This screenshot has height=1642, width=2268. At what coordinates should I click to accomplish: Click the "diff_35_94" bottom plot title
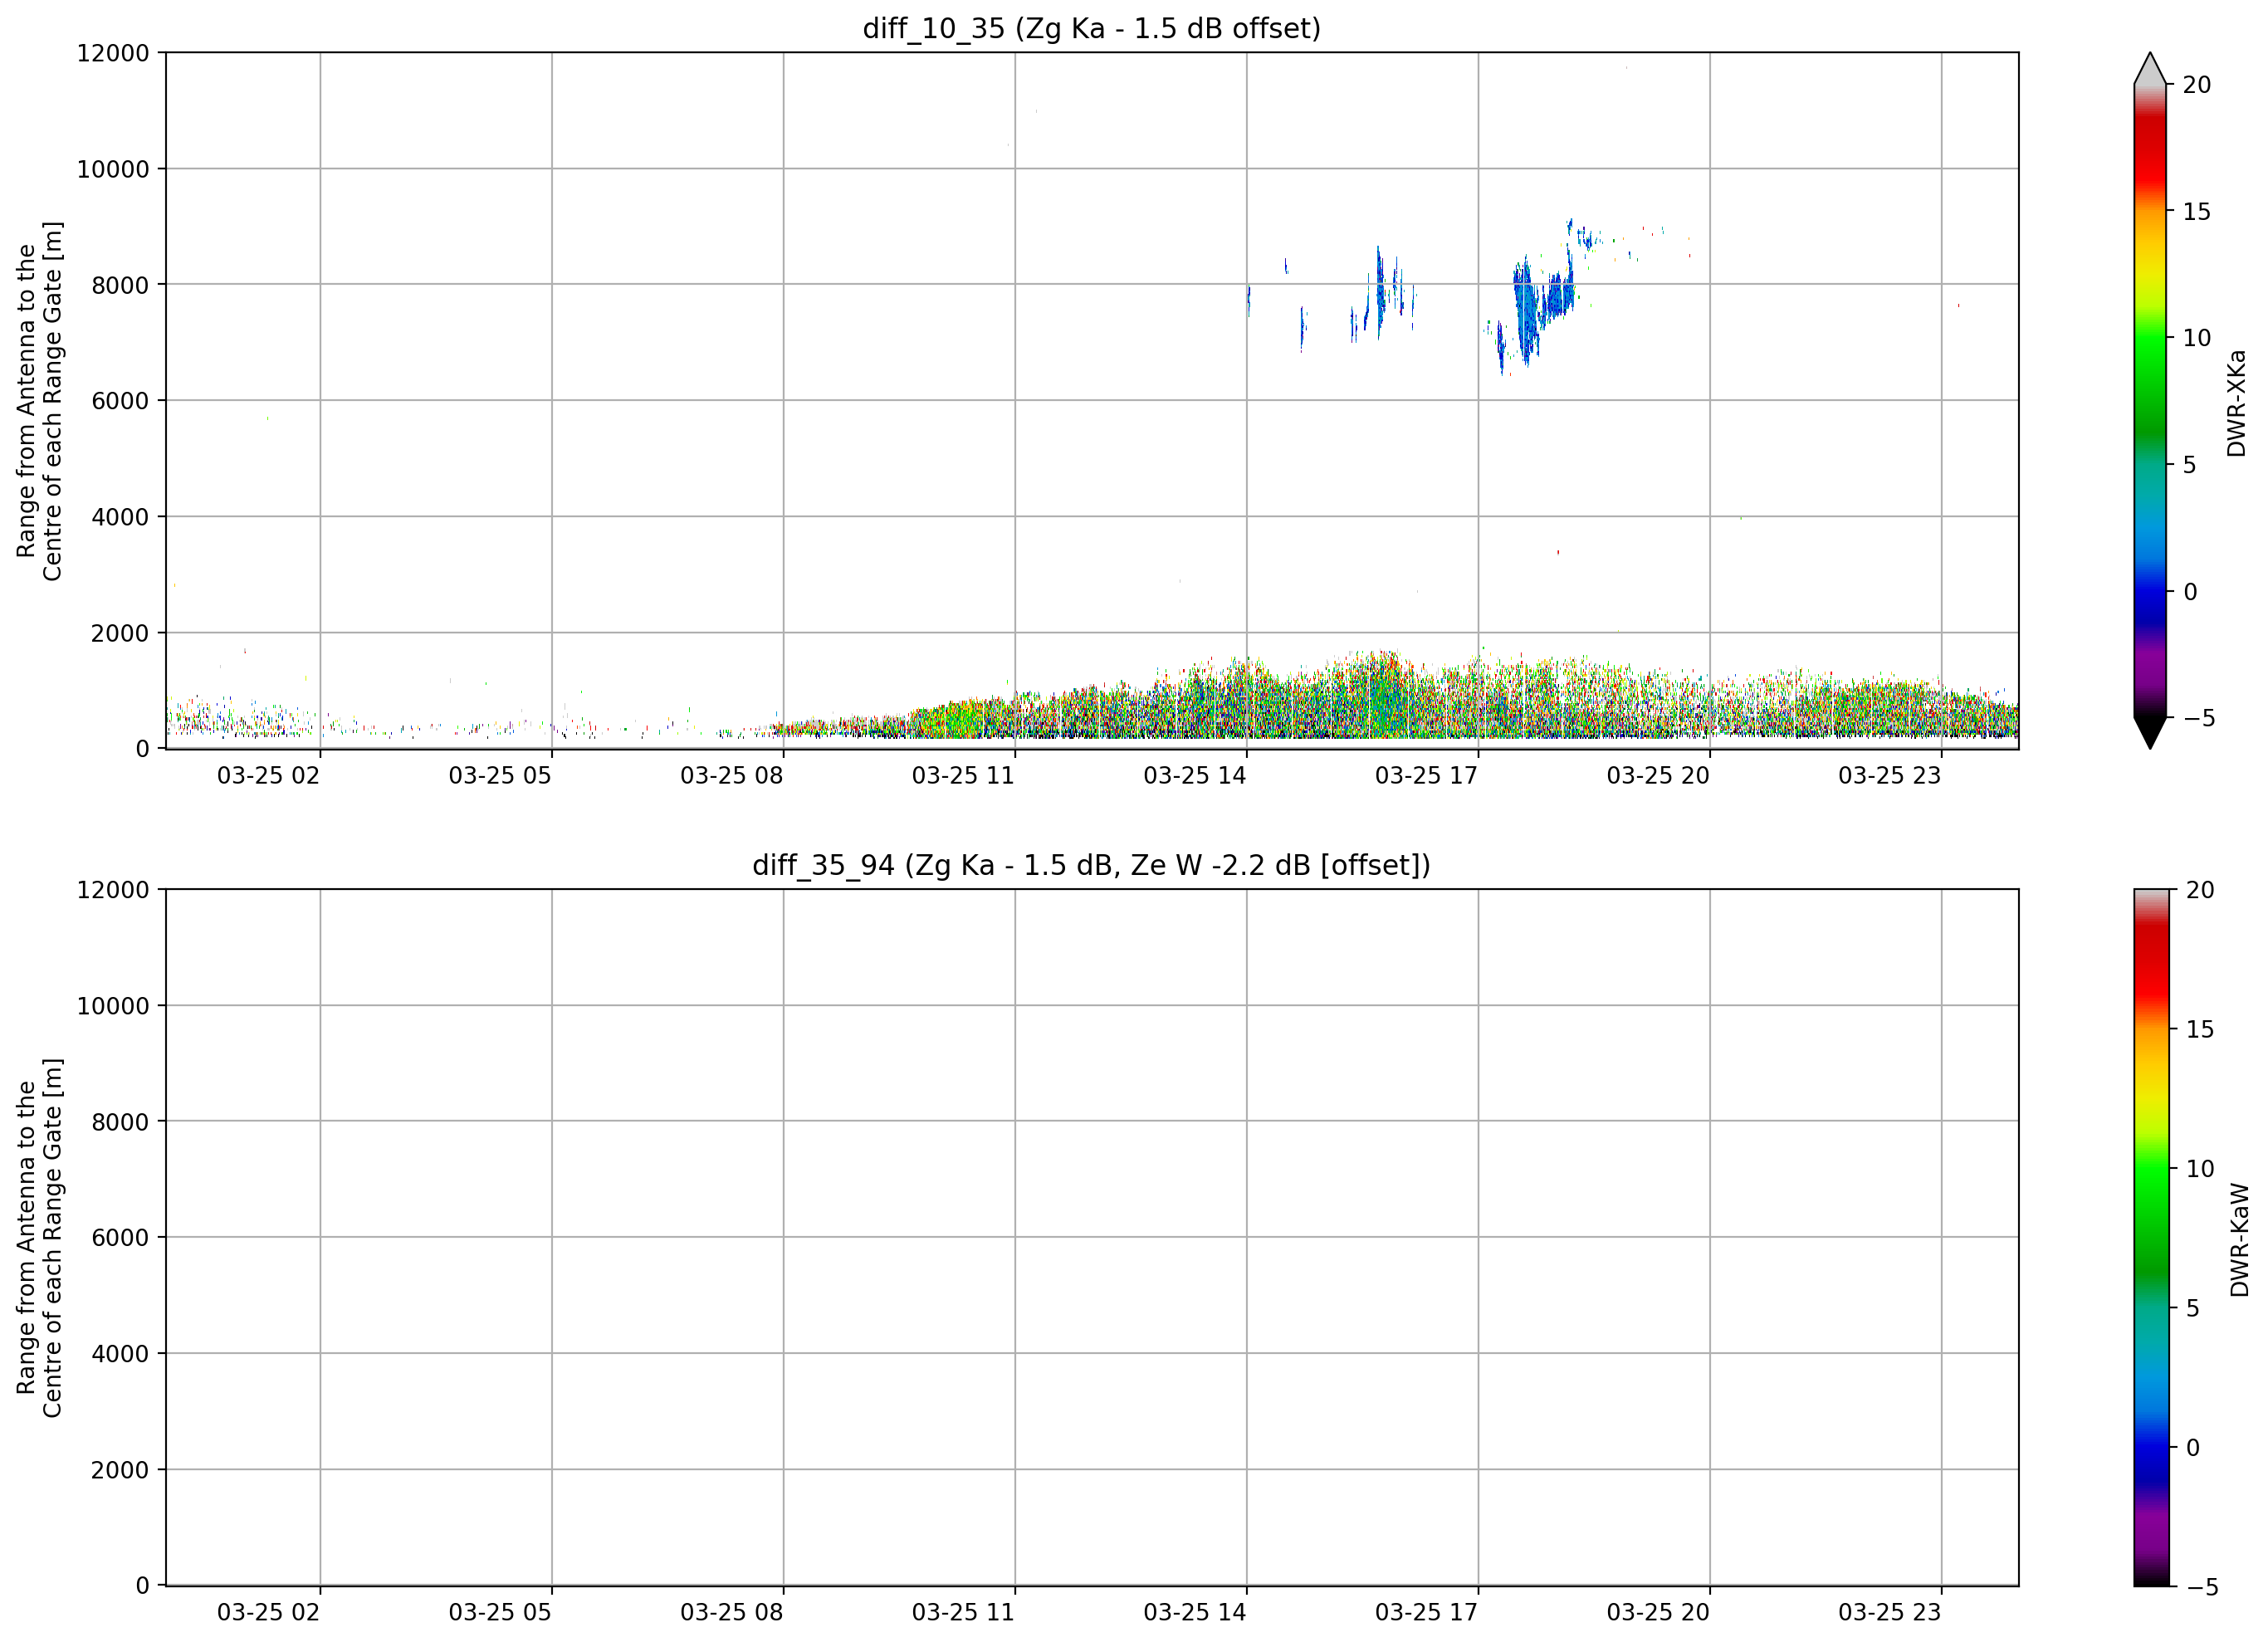pyautogui.click(x=1091, y=865)
